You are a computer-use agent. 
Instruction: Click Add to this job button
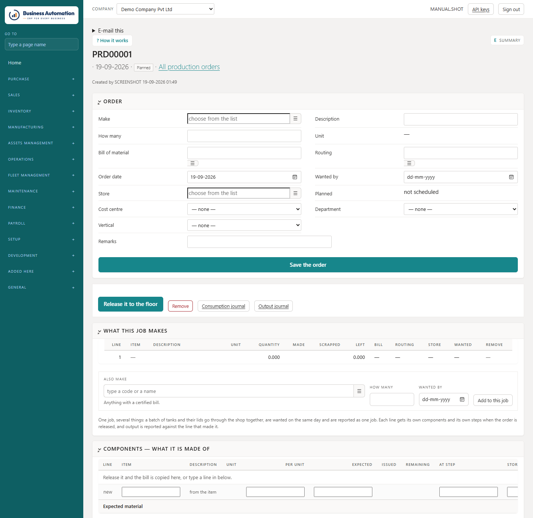pos(493,400)
